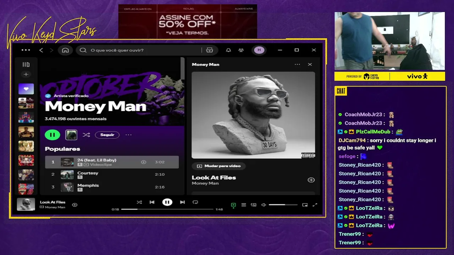Select the track '24 (feat. Lil Baby)'
The image size is (454, 255).
(x=112, y=162)
